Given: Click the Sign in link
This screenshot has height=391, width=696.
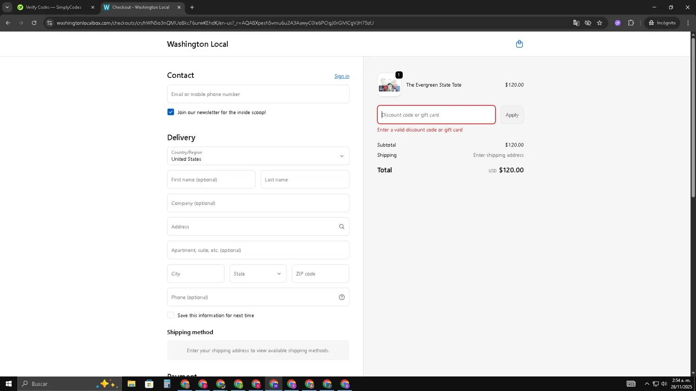Looking at the screenshot, I should point(342,76).
